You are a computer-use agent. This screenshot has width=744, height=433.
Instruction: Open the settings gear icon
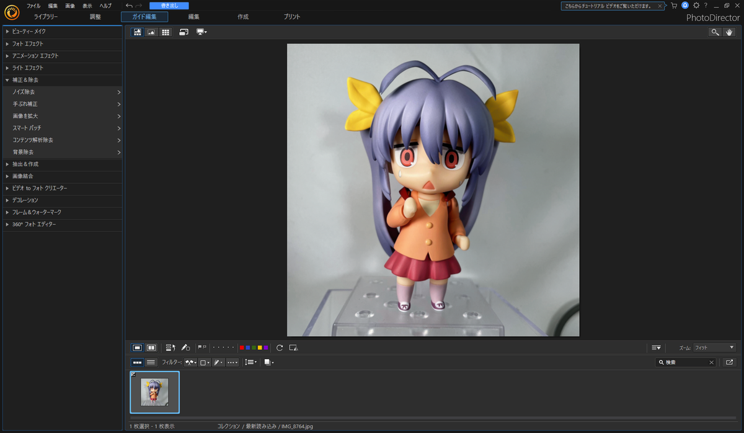click(696, 5)
